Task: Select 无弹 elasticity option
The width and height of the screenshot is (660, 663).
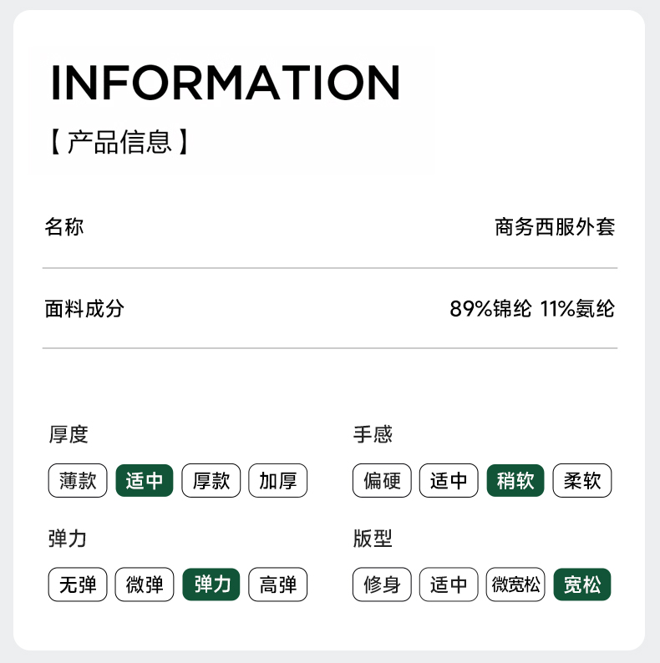Action: click(78, 585)
